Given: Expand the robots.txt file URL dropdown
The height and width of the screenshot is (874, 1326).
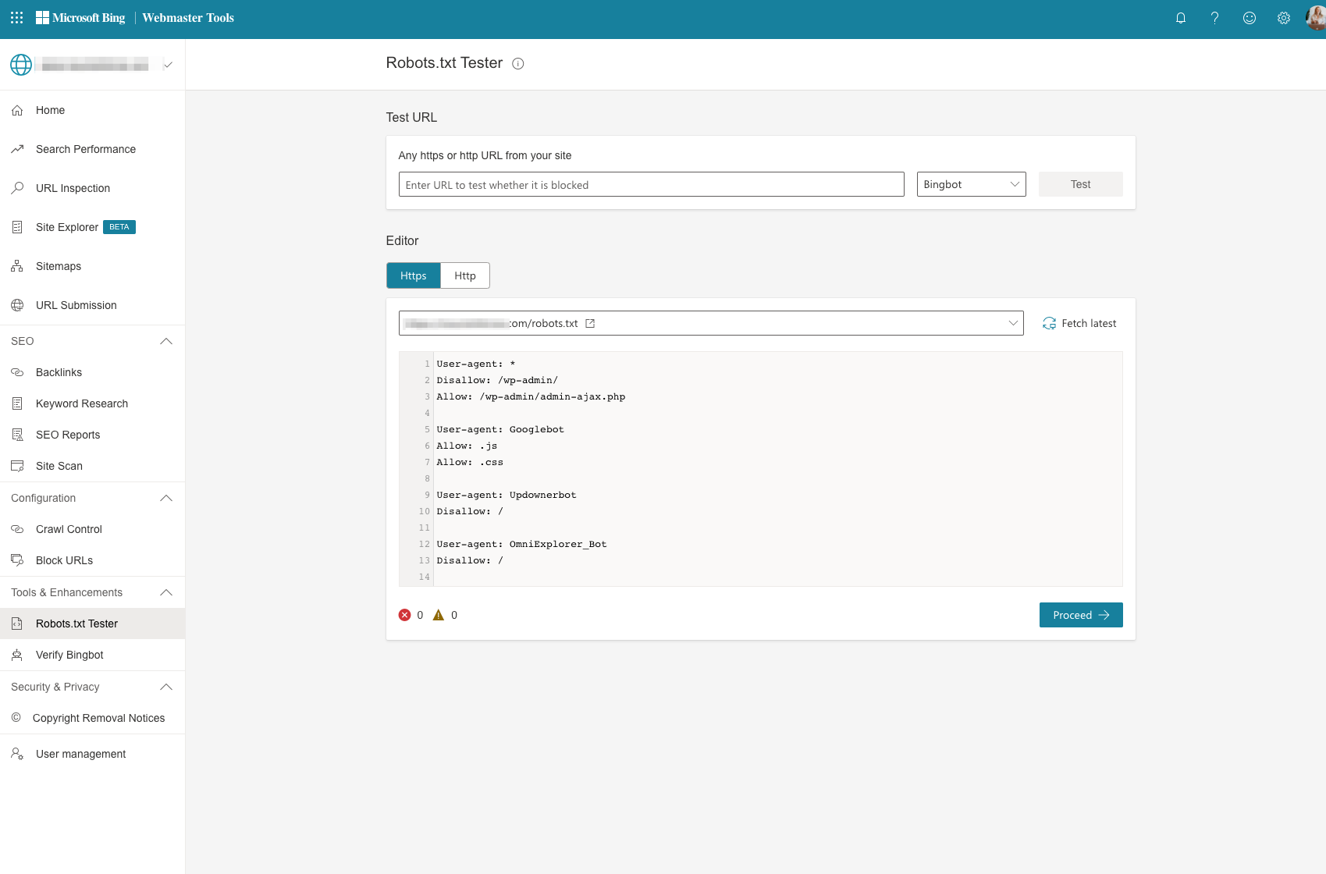Looking at the screenshot, I should (x=1012, y=323).
